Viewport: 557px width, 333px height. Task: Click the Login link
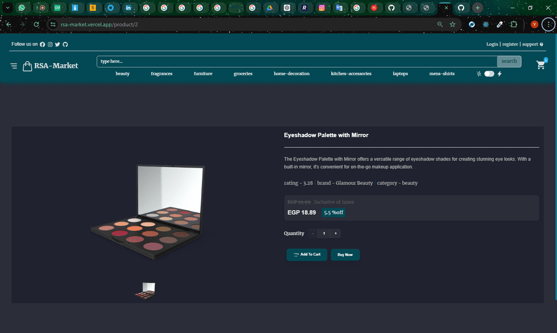pos(492,45)
